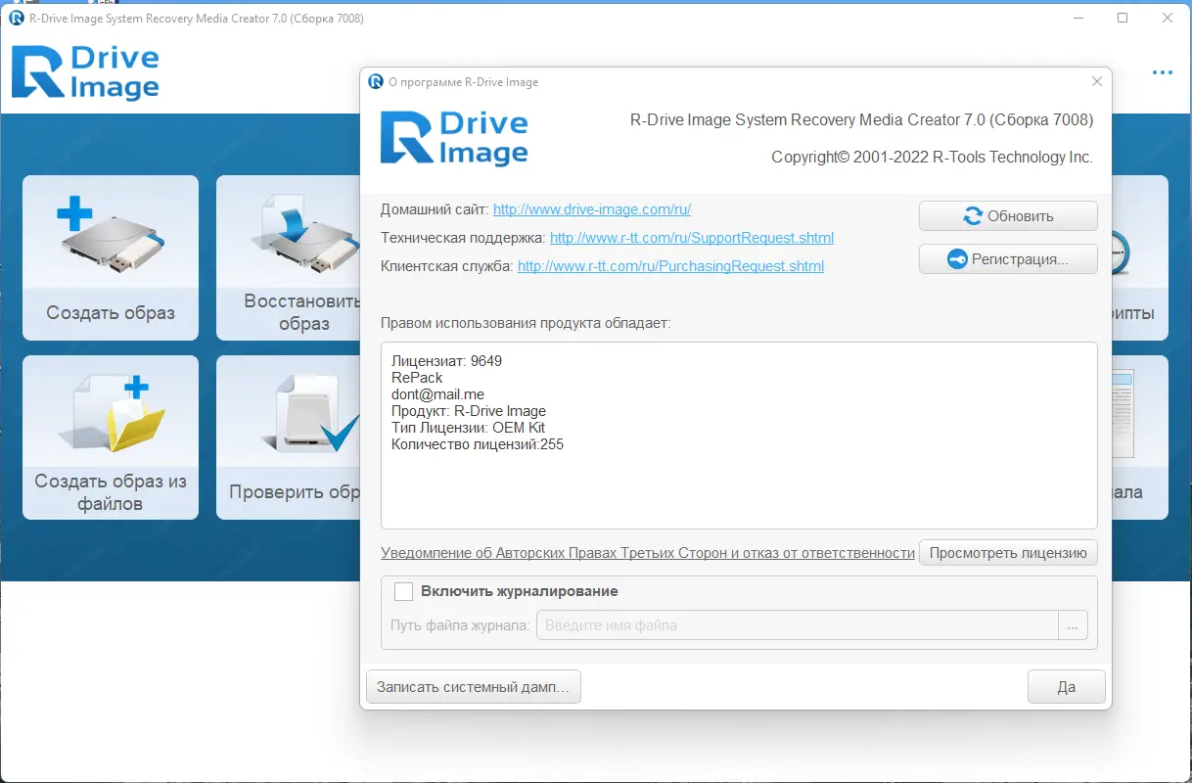Screen dimensions: 1192x783
Task: Click the Проверить образ disk checkmark icon
Action: (318, 413)
